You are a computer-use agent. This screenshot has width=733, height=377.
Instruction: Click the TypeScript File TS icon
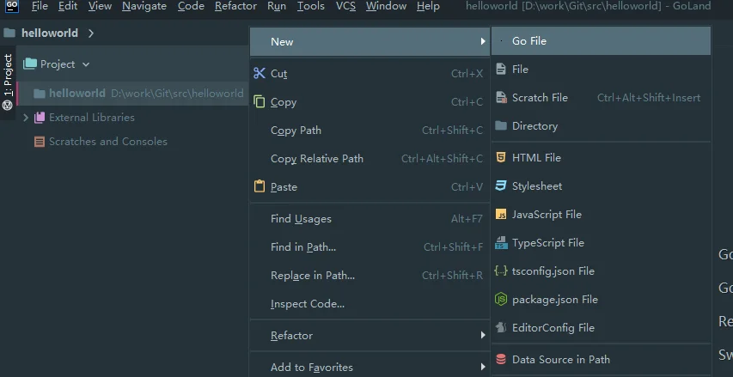tap(501, 243)
